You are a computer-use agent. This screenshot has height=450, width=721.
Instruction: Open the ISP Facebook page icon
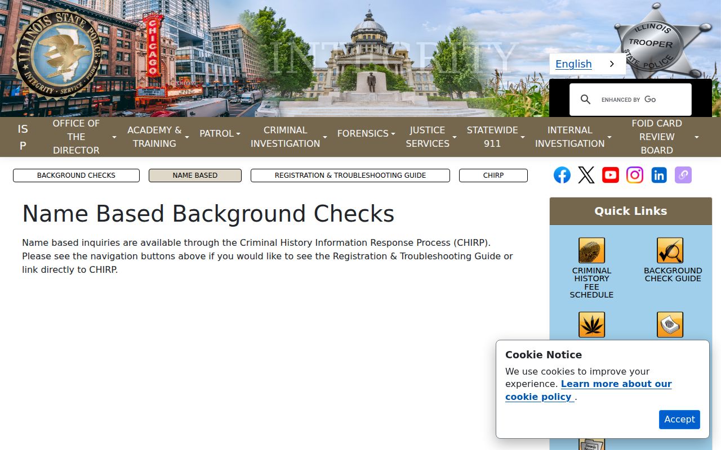[x=562, y=175]
